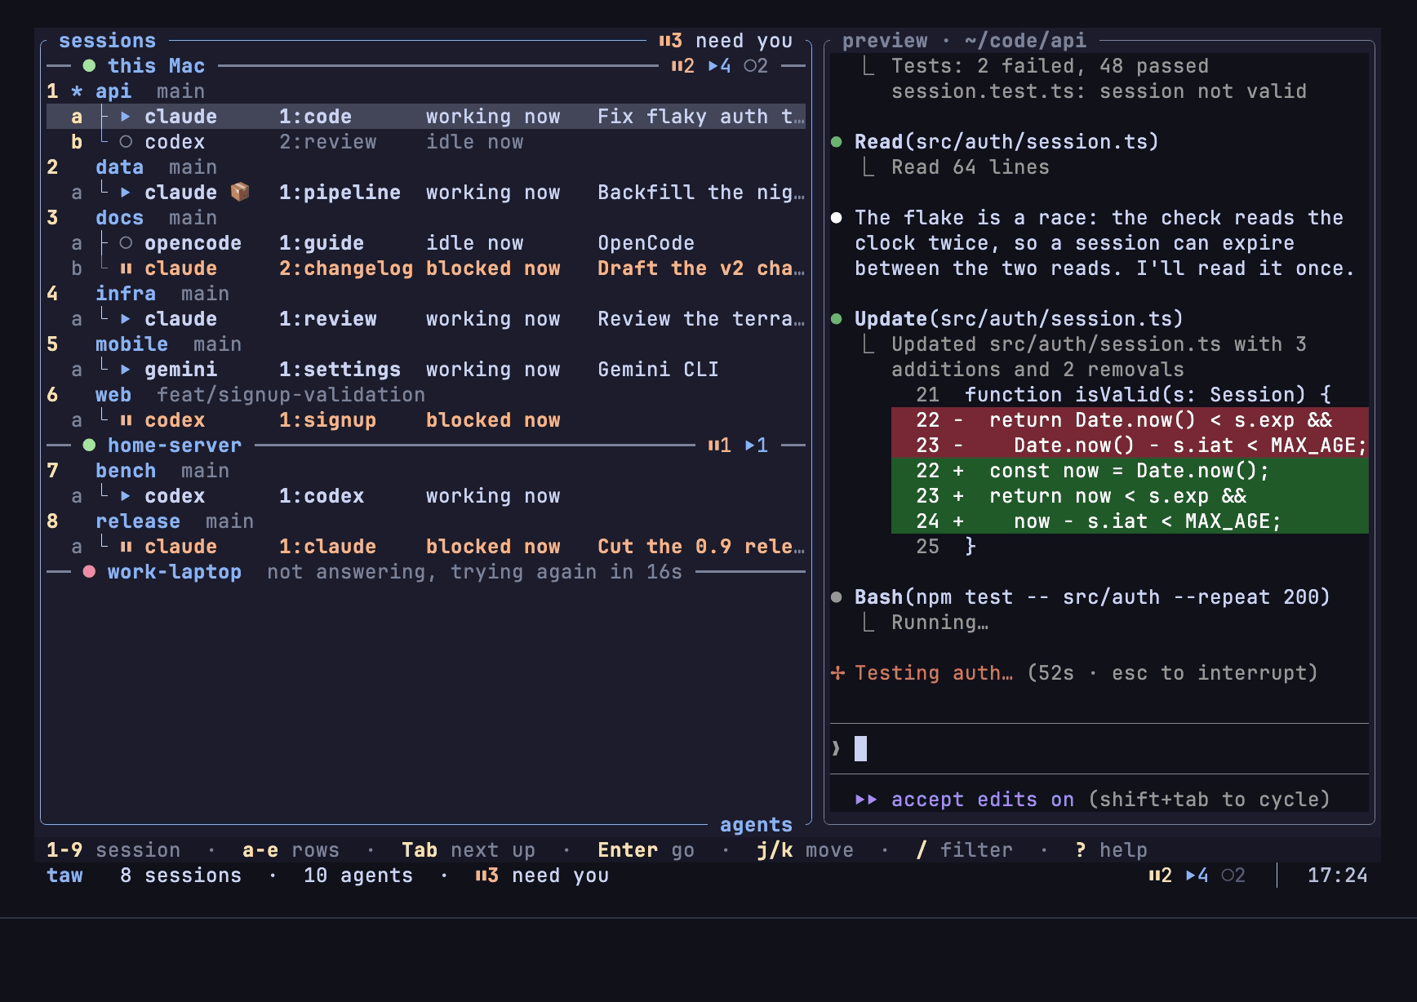Click the pause icon on 2:changelog row

[126, 268]
